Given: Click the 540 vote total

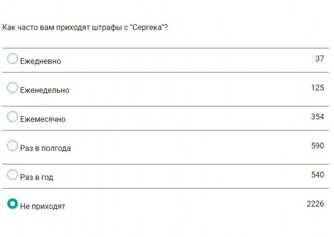Looking at the screenshot, I should click(x=317, y=175).
